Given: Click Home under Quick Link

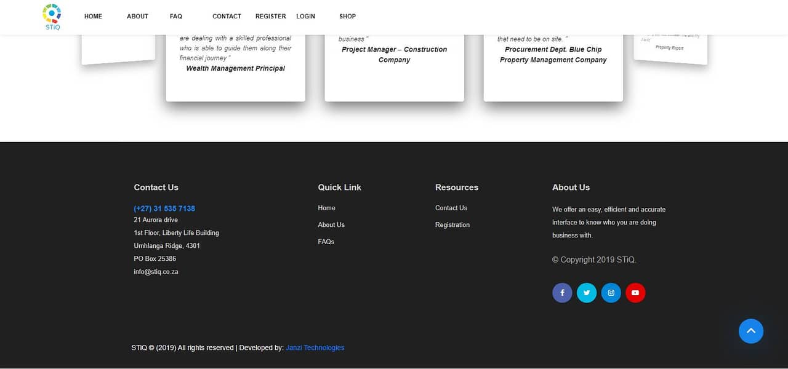Looking at the screenshot, I should click(x=326, y=208).
